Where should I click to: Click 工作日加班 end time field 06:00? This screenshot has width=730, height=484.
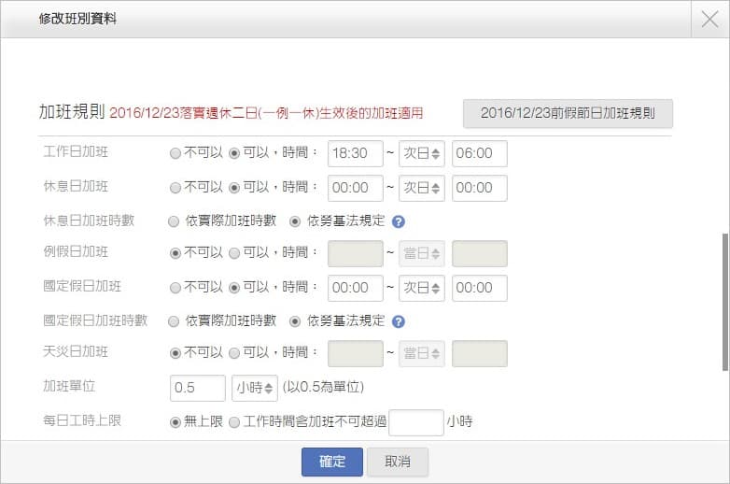[480, 154]
